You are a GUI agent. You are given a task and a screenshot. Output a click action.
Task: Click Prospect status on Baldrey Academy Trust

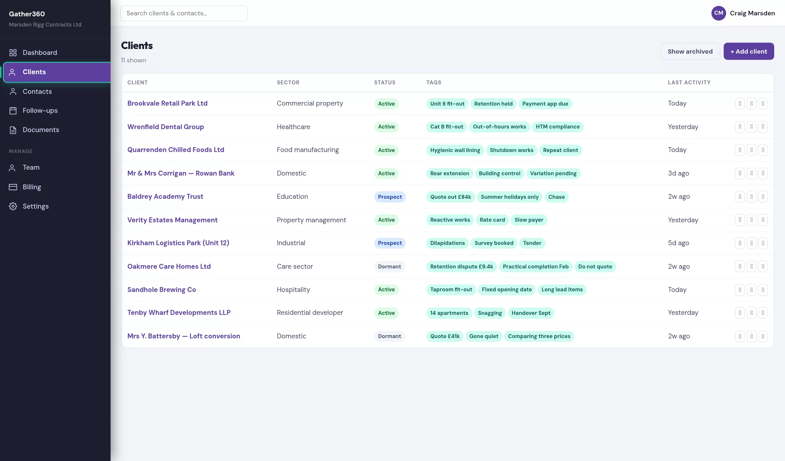pos(390,197)
